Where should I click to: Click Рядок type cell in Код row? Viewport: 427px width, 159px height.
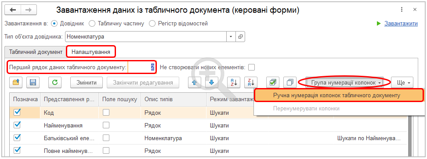174,112
